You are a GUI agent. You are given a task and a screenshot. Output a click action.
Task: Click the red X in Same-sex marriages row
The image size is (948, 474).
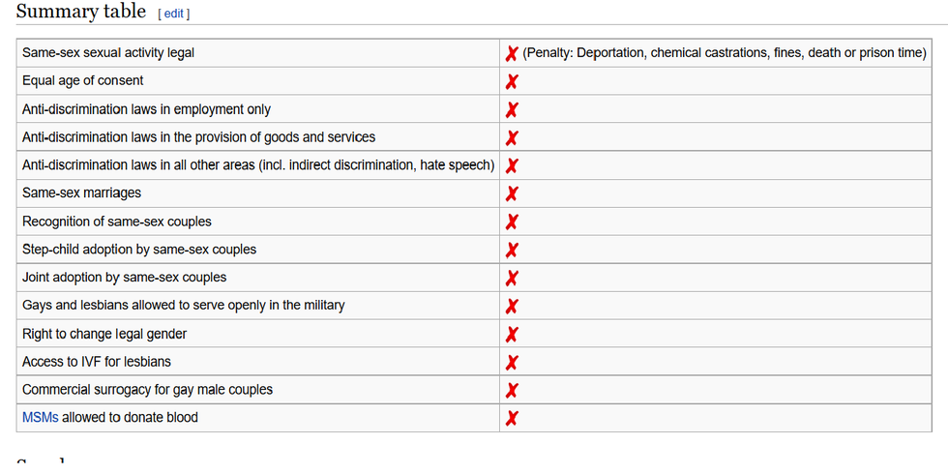pyautogui.click(x=512, y=193)
